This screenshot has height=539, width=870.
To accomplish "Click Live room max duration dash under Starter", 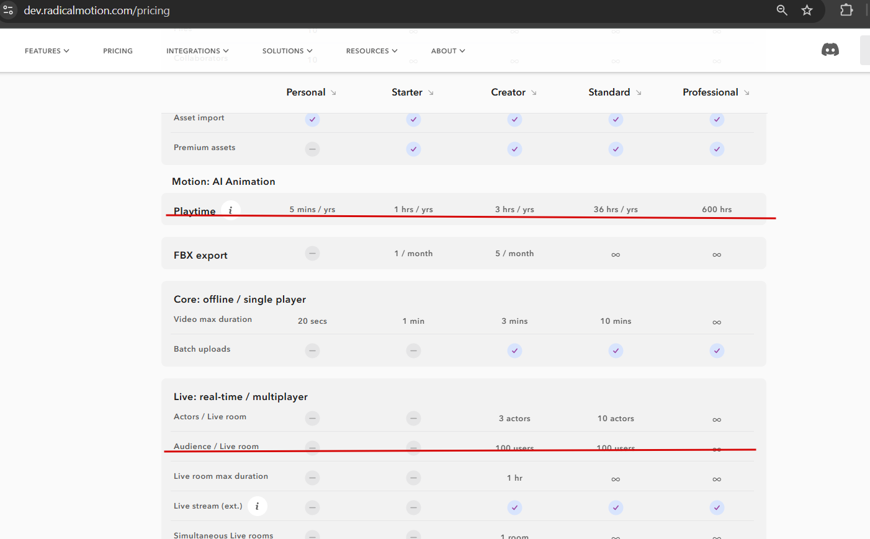I will click(x=413, y=478).
